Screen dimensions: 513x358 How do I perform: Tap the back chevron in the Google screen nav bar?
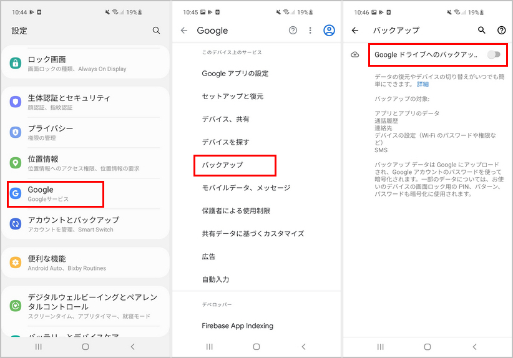tap(303, 347)
